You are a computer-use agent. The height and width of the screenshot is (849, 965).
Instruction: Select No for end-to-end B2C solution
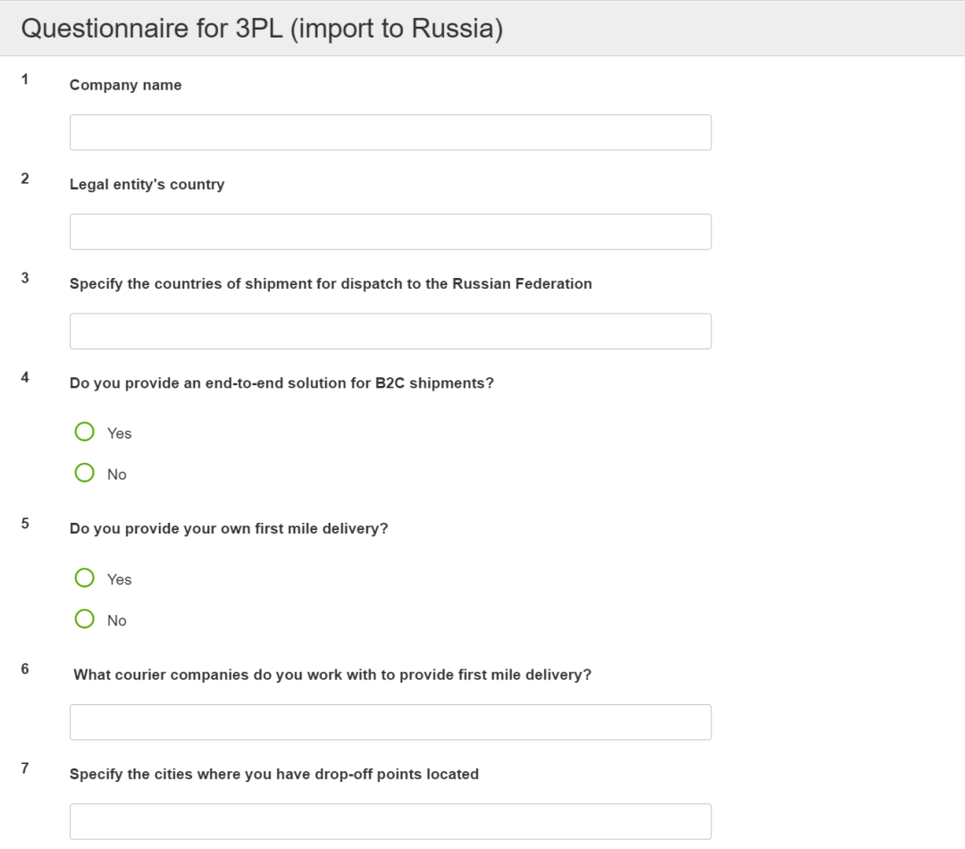point(85,473)
